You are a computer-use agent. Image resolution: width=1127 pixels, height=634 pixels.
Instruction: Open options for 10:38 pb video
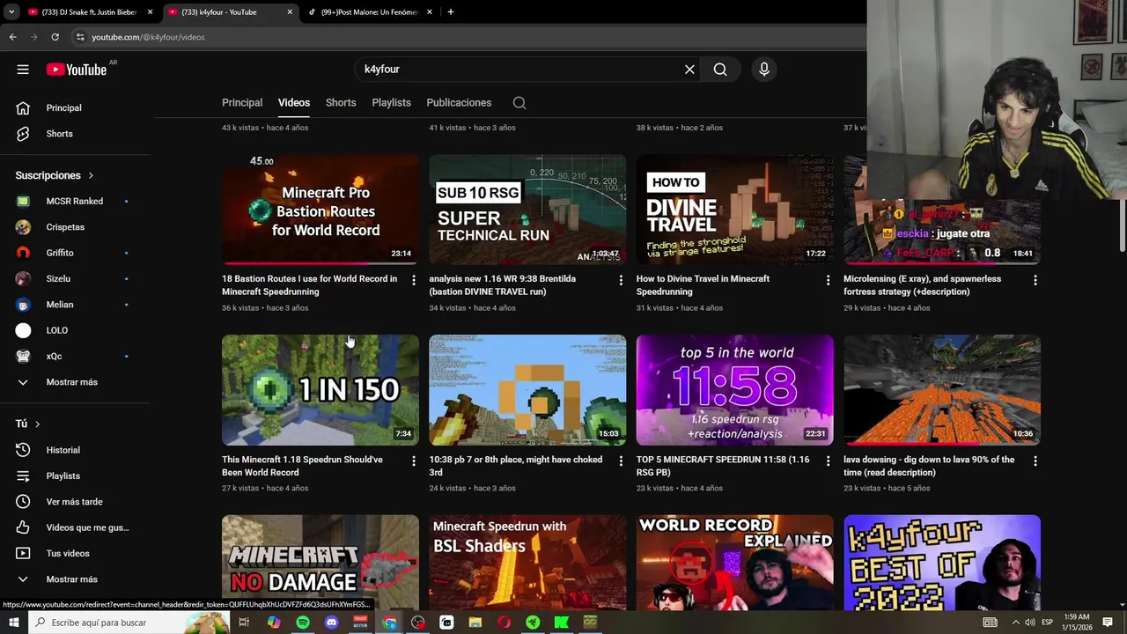pyautogui.click(x=621, y=461)
